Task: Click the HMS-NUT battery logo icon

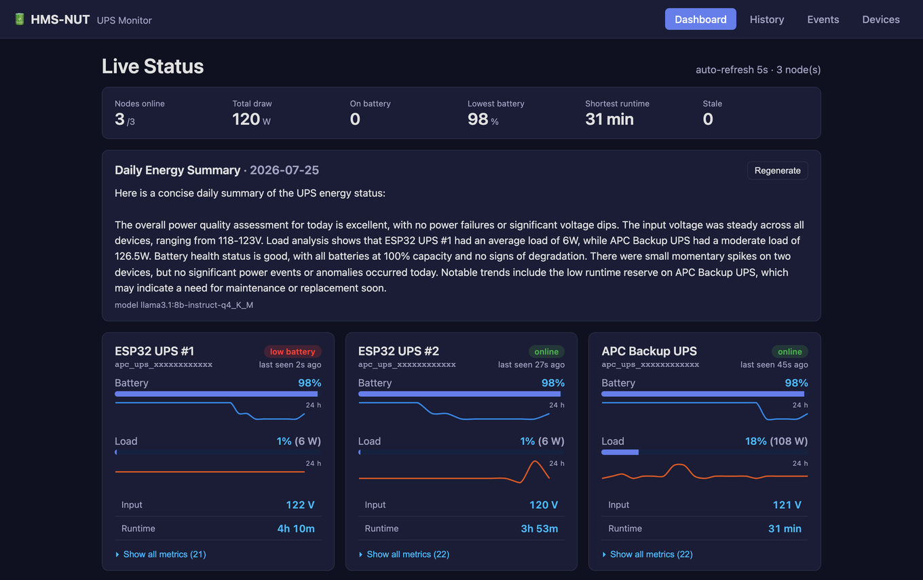Action: tap(20, 19)
